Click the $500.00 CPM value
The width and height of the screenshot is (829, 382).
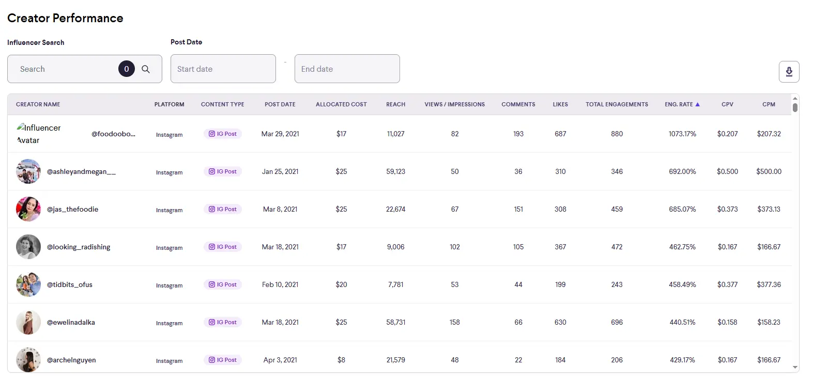point(769,171)
